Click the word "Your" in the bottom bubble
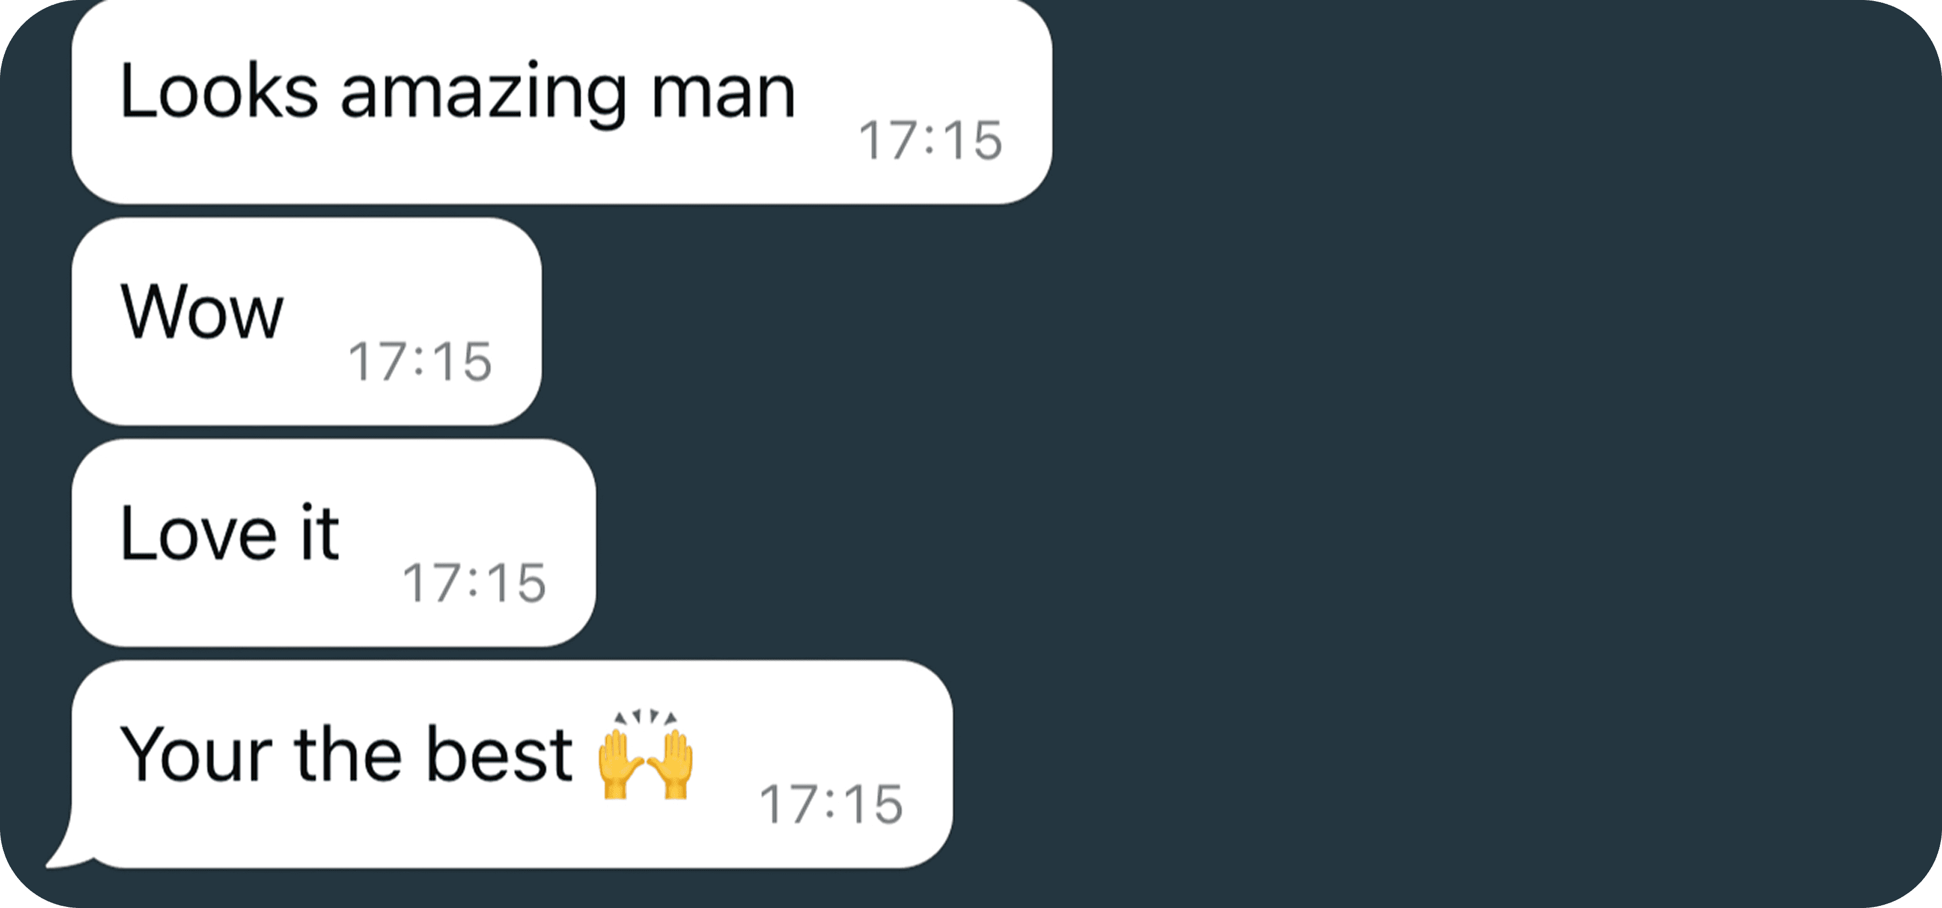The height and width of the screenshot is (908, 1942). tap(196, 755)
